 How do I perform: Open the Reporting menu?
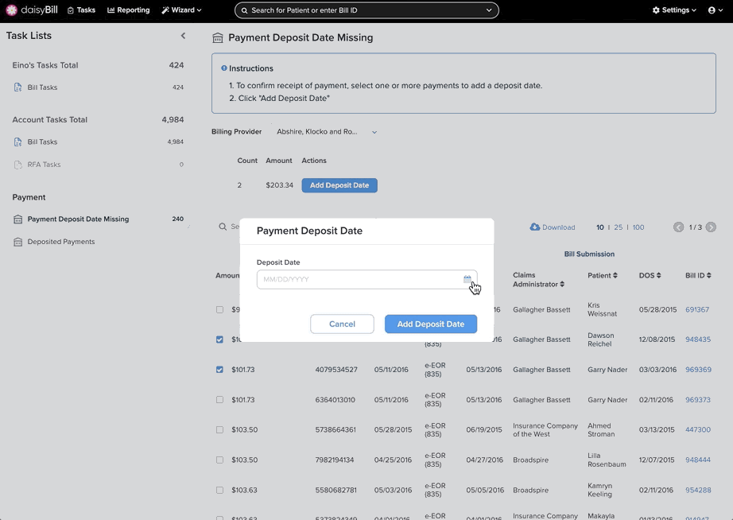(x=129, y=10)
